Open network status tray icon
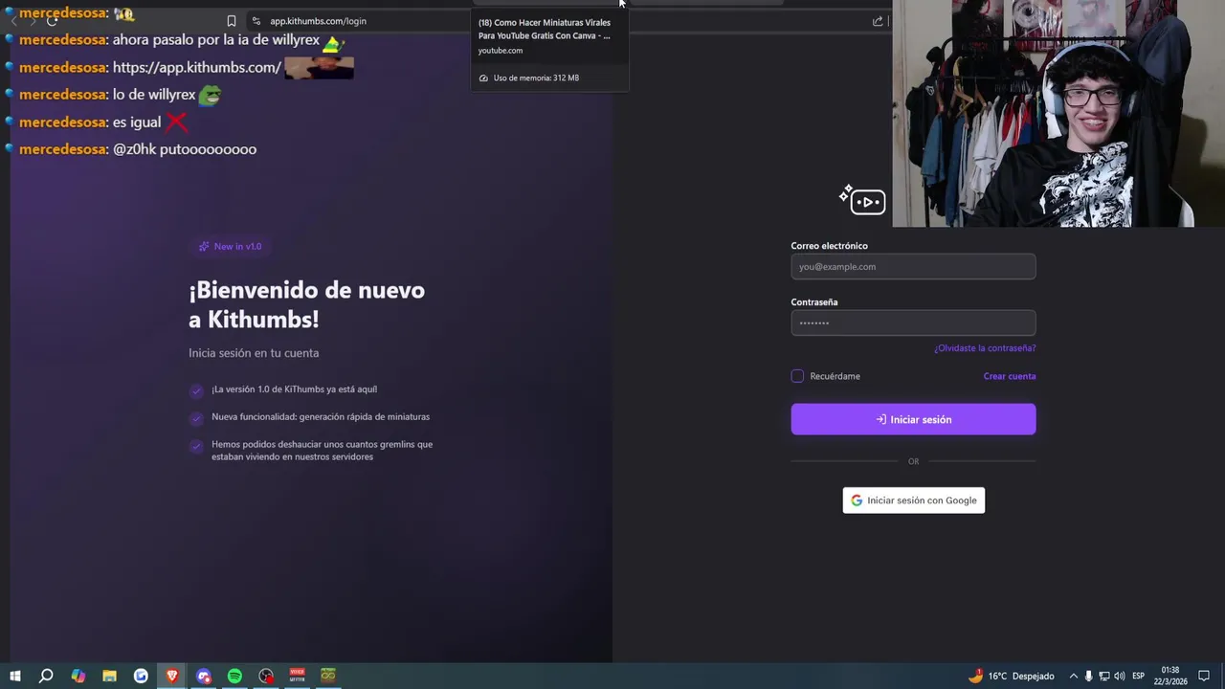This screenshot has width=1225, height=689. click(x=1103, y=676)
